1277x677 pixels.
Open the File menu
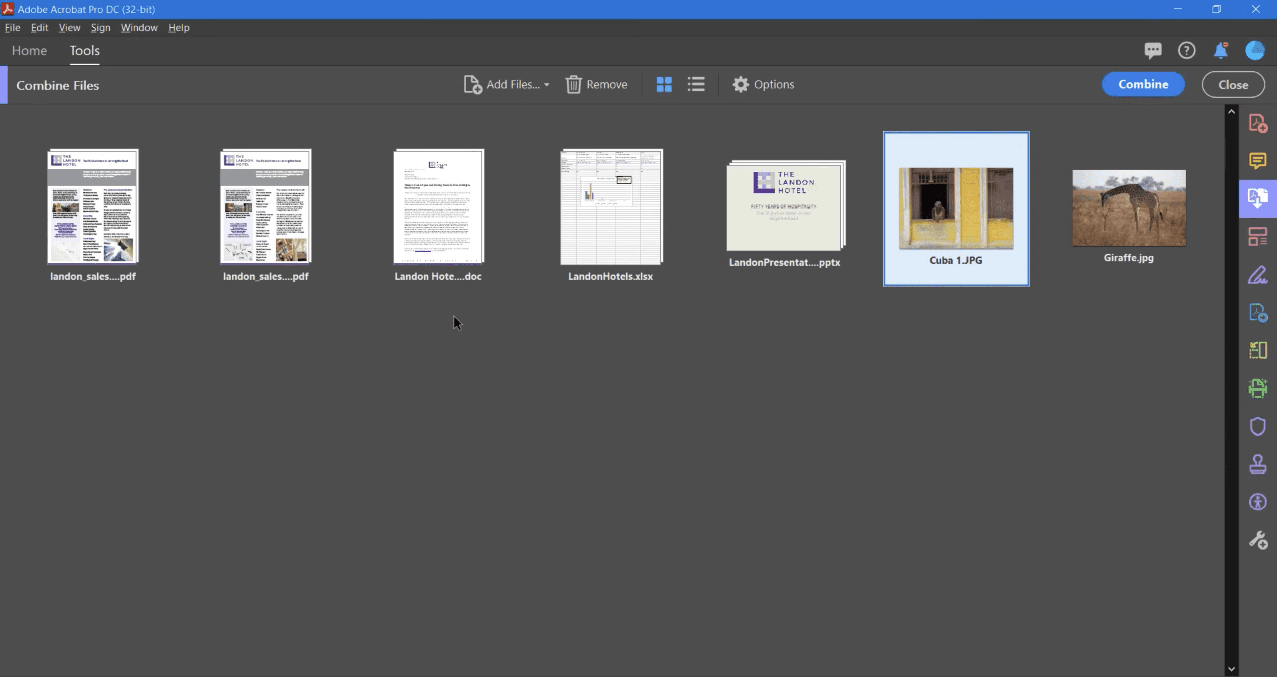12,28
